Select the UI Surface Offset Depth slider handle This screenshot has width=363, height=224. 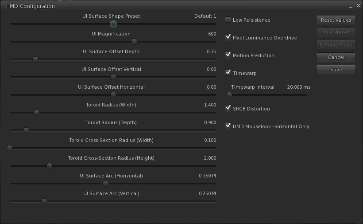click(x=35, y=59)
